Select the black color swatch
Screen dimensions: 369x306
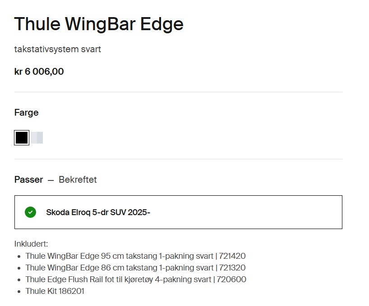pyautogui.click(x=22, y=138)
